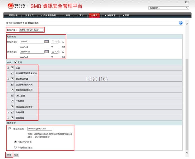Open the start time hour dropdown

[55, 42]
